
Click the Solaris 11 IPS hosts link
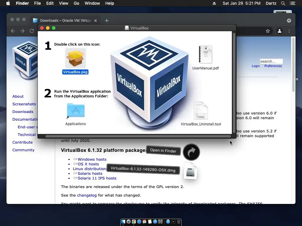tap(97, 178)
